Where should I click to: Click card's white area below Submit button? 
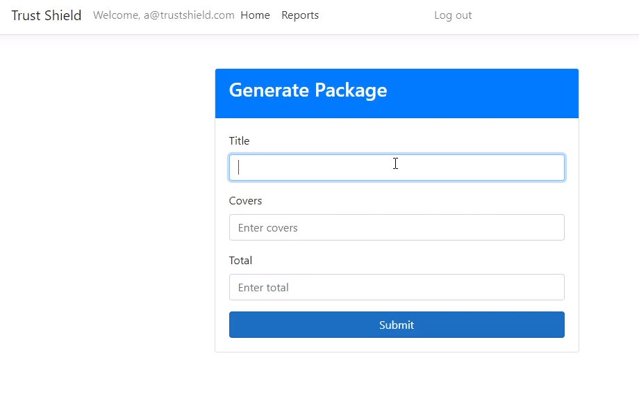[396, 345]
